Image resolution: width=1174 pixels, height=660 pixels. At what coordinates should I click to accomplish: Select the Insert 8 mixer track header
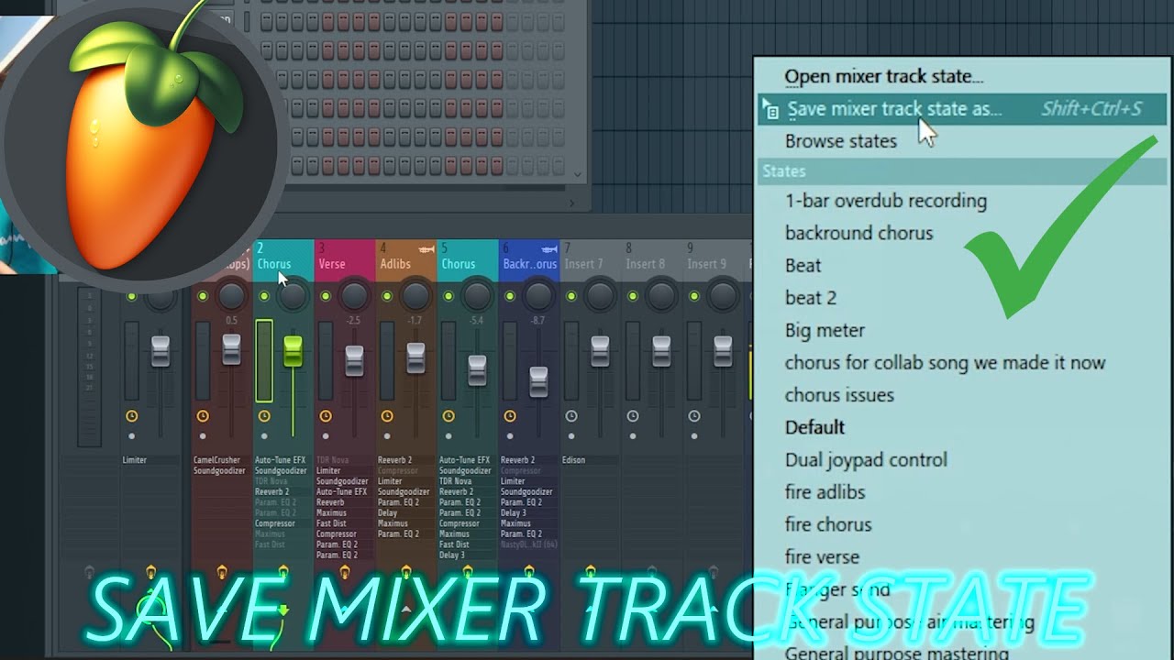point(652,260)
